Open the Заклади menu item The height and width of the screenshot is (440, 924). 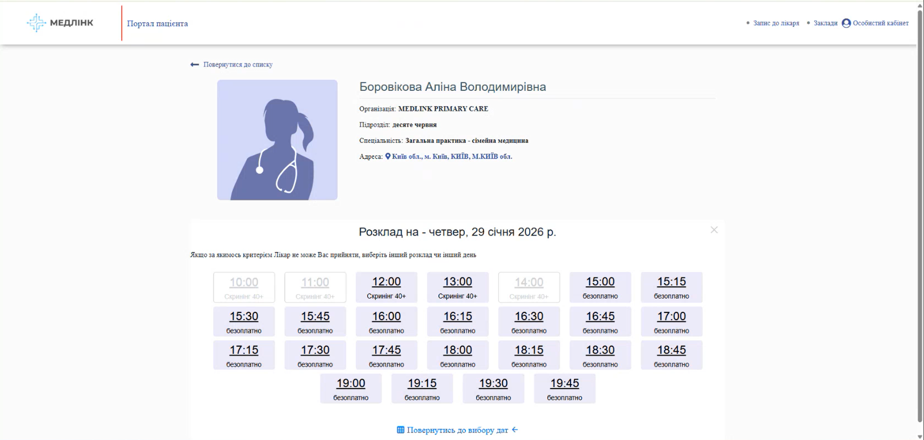pos(825,23)
